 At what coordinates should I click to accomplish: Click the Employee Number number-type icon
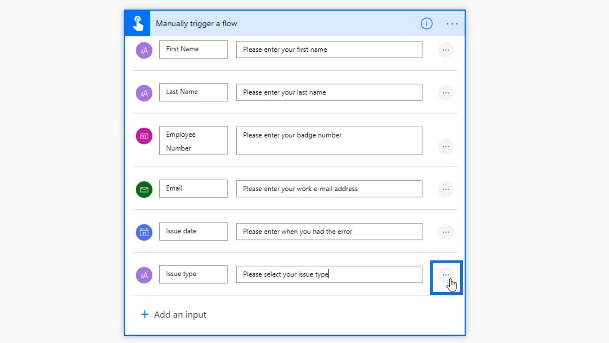(144, 136)
